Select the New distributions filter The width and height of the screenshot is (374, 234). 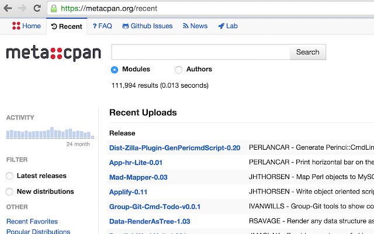(x=9, y=191)
